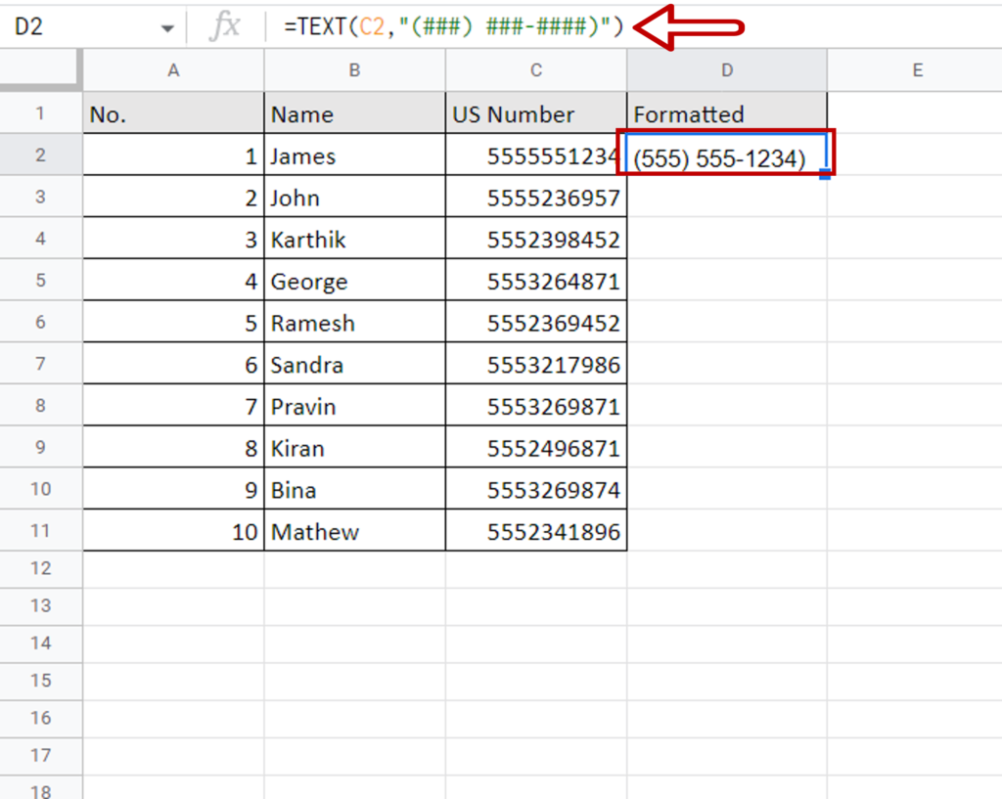Click the 'Mathew' cell
Screen dimensions: 1002x799
(354, 530)
